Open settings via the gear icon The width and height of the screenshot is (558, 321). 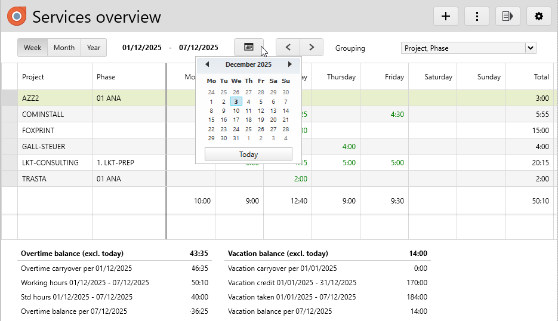click(539, 16)
